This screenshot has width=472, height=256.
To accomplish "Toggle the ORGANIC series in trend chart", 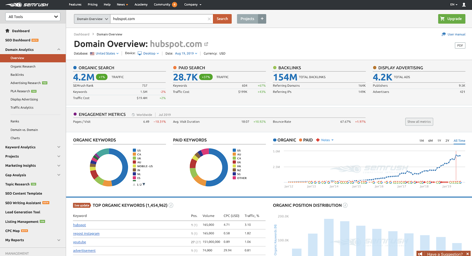I will coord(285,140).
